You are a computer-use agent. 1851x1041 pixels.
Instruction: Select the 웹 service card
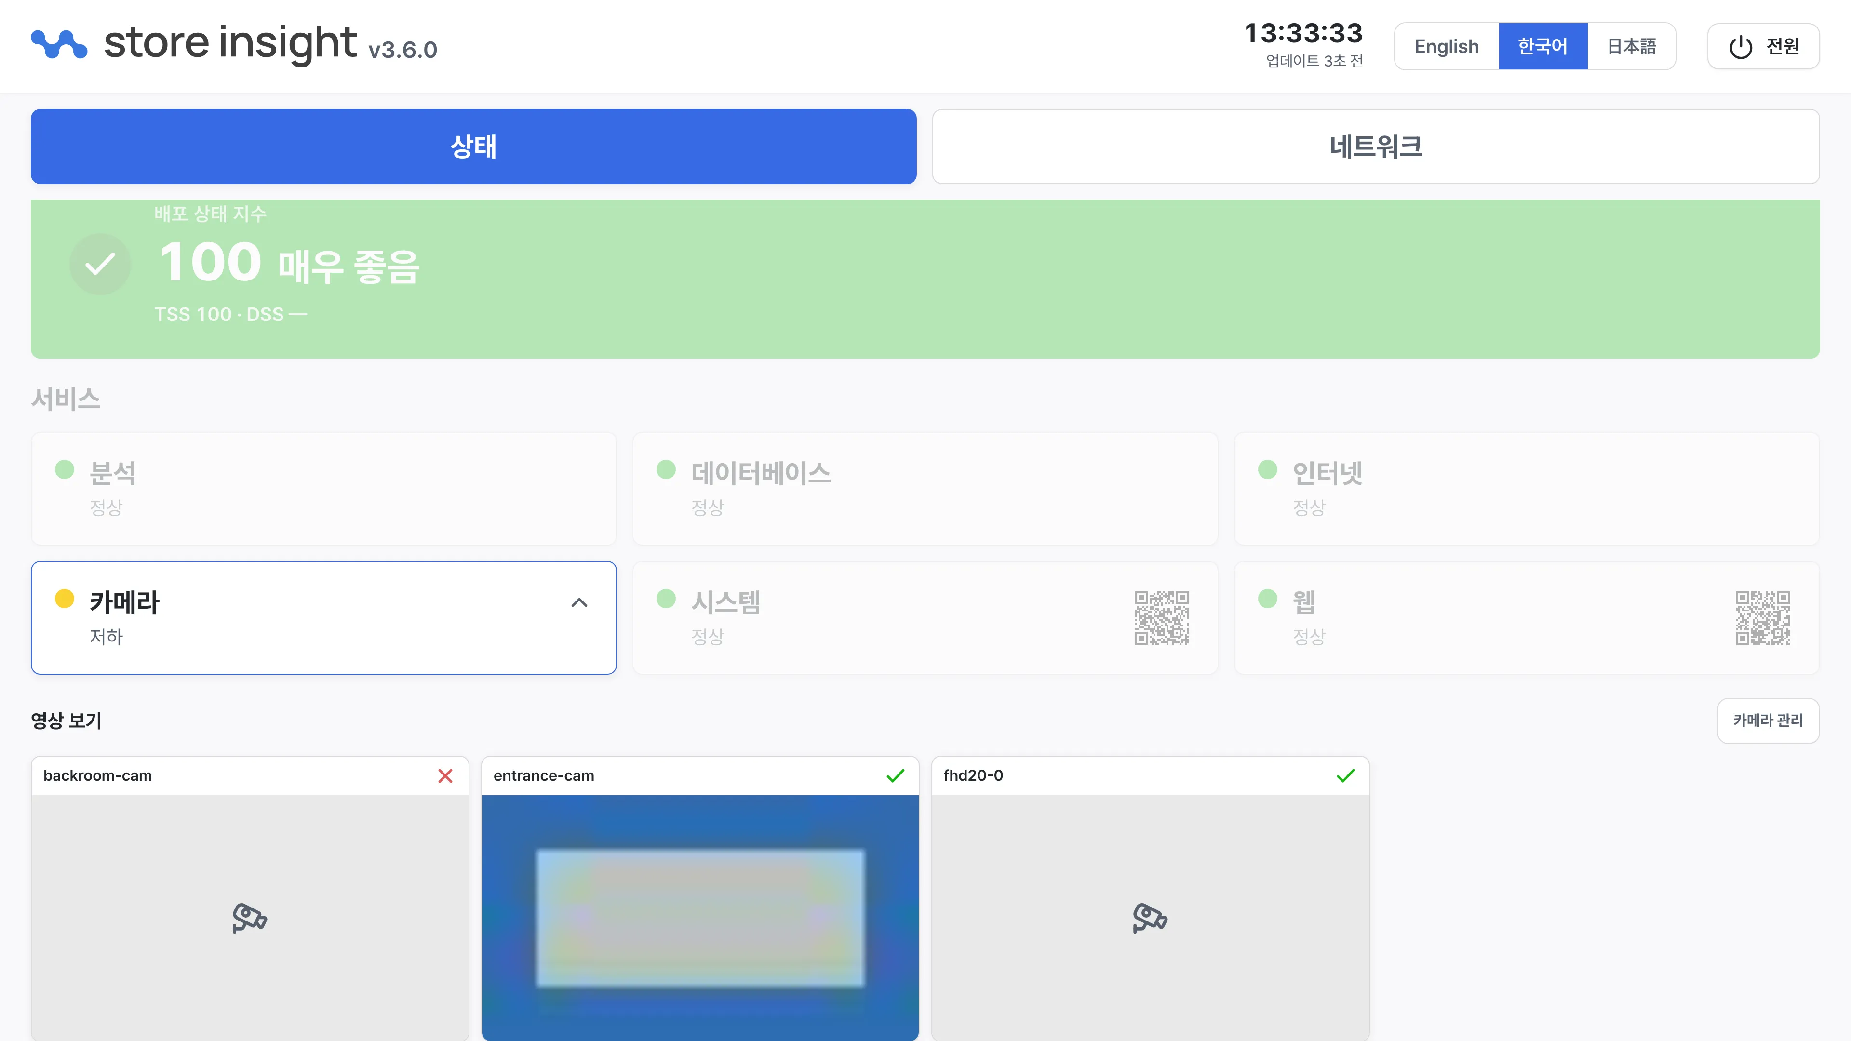coord(1526,618)
